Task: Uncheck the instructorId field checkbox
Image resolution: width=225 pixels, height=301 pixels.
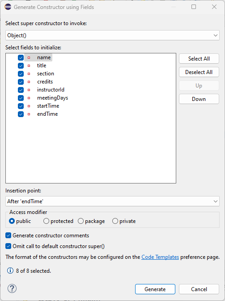Action: tap(21, 90)
